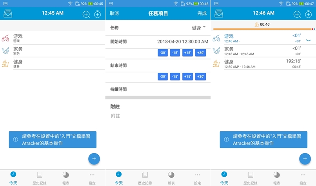Tap the 家务 broom icon in left screen

[5, 51]
